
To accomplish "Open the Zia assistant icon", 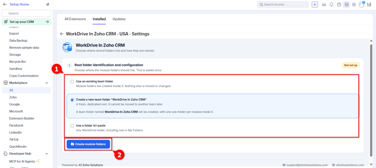I will (x=324, y=4).
